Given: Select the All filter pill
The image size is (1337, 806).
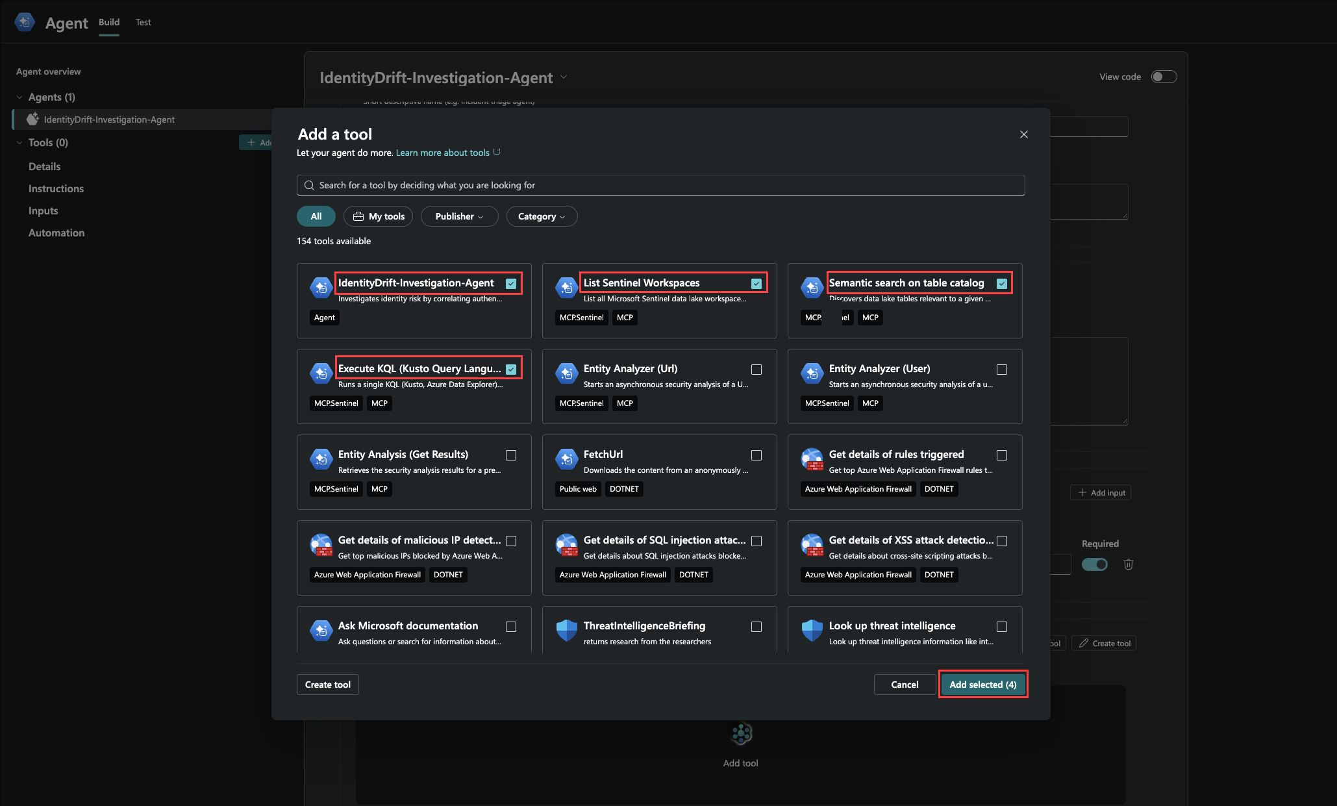Looking at the screenshot, I should (316, 216).
